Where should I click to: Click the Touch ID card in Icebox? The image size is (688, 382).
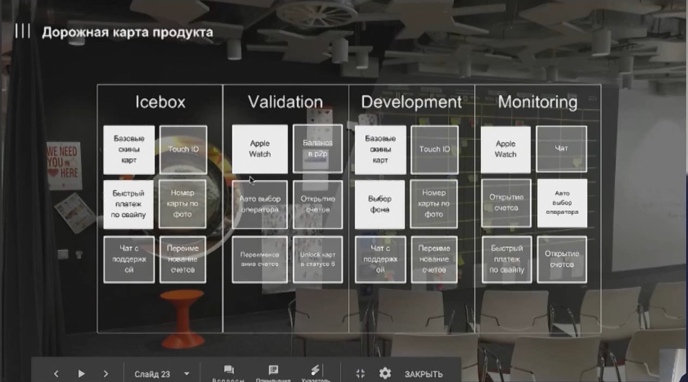183,149
